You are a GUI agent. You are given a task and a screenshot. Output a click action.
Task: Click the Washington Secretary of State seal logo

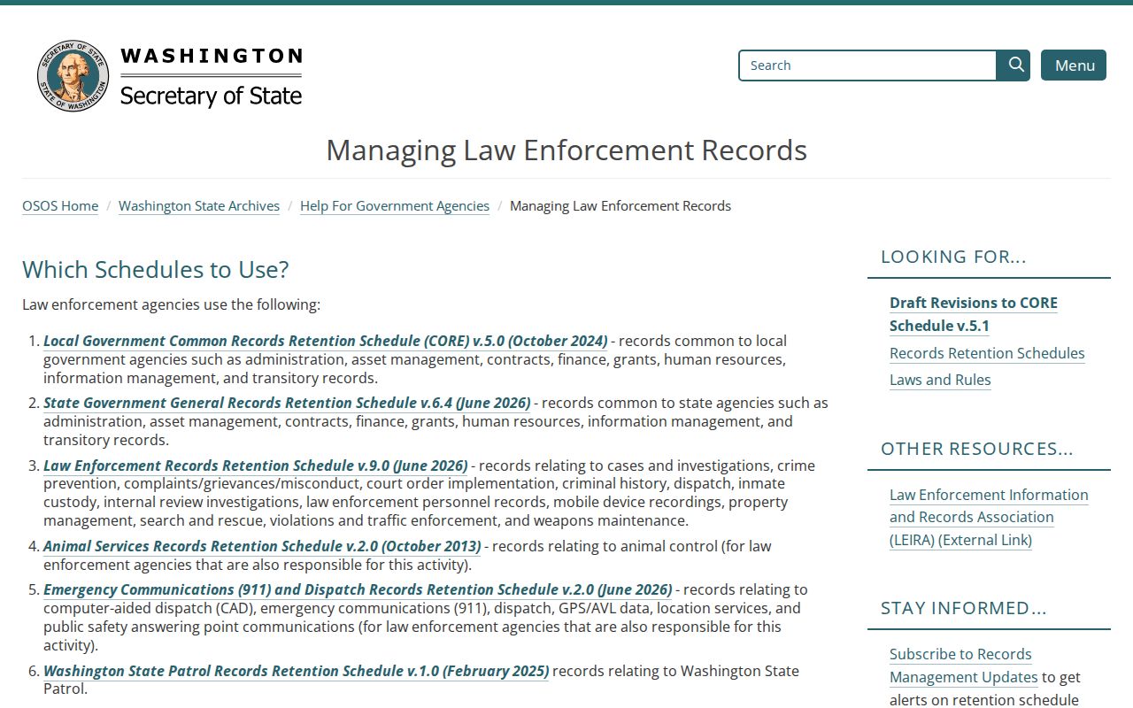coord(73,76)
